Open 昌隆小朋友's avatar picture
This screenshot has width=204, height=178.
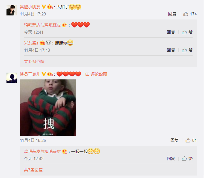[x=11, y=10]
